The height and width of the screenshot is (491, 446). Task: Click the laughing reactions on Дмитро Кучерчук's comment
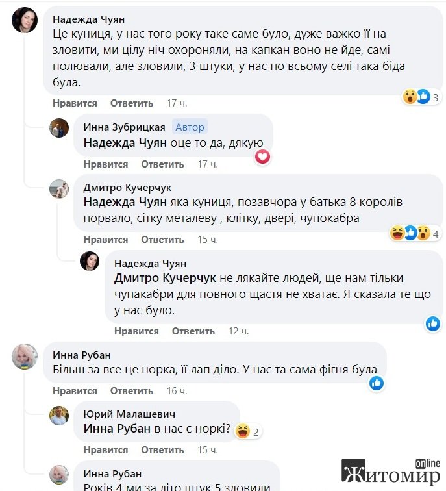click(409, 233)
